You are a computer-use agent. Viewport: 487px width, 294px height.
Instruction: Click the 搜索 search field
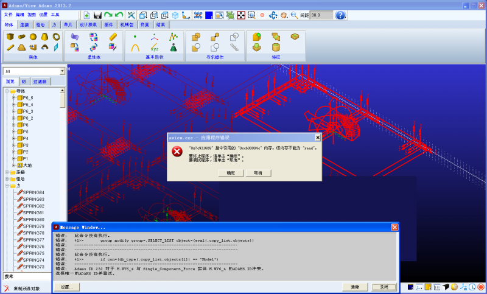pyautogui.click(x=27, y=276)
